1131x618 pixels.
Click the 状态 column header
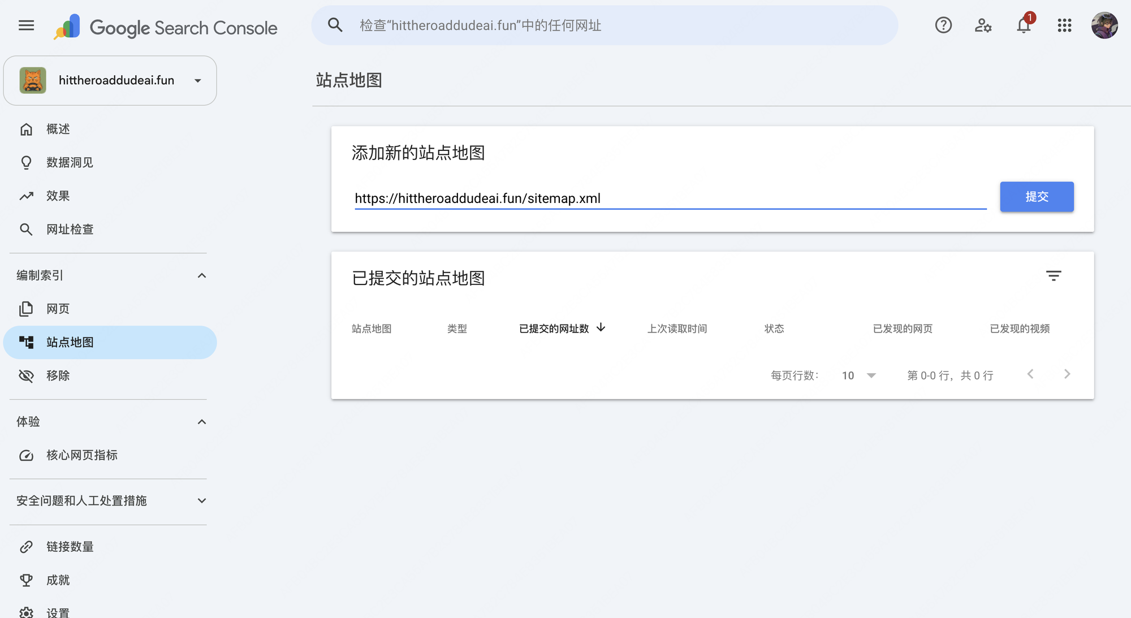click(x=774, y=329)
